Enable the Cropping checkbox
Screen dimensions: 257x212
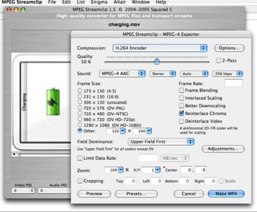(x=80, y=181)
